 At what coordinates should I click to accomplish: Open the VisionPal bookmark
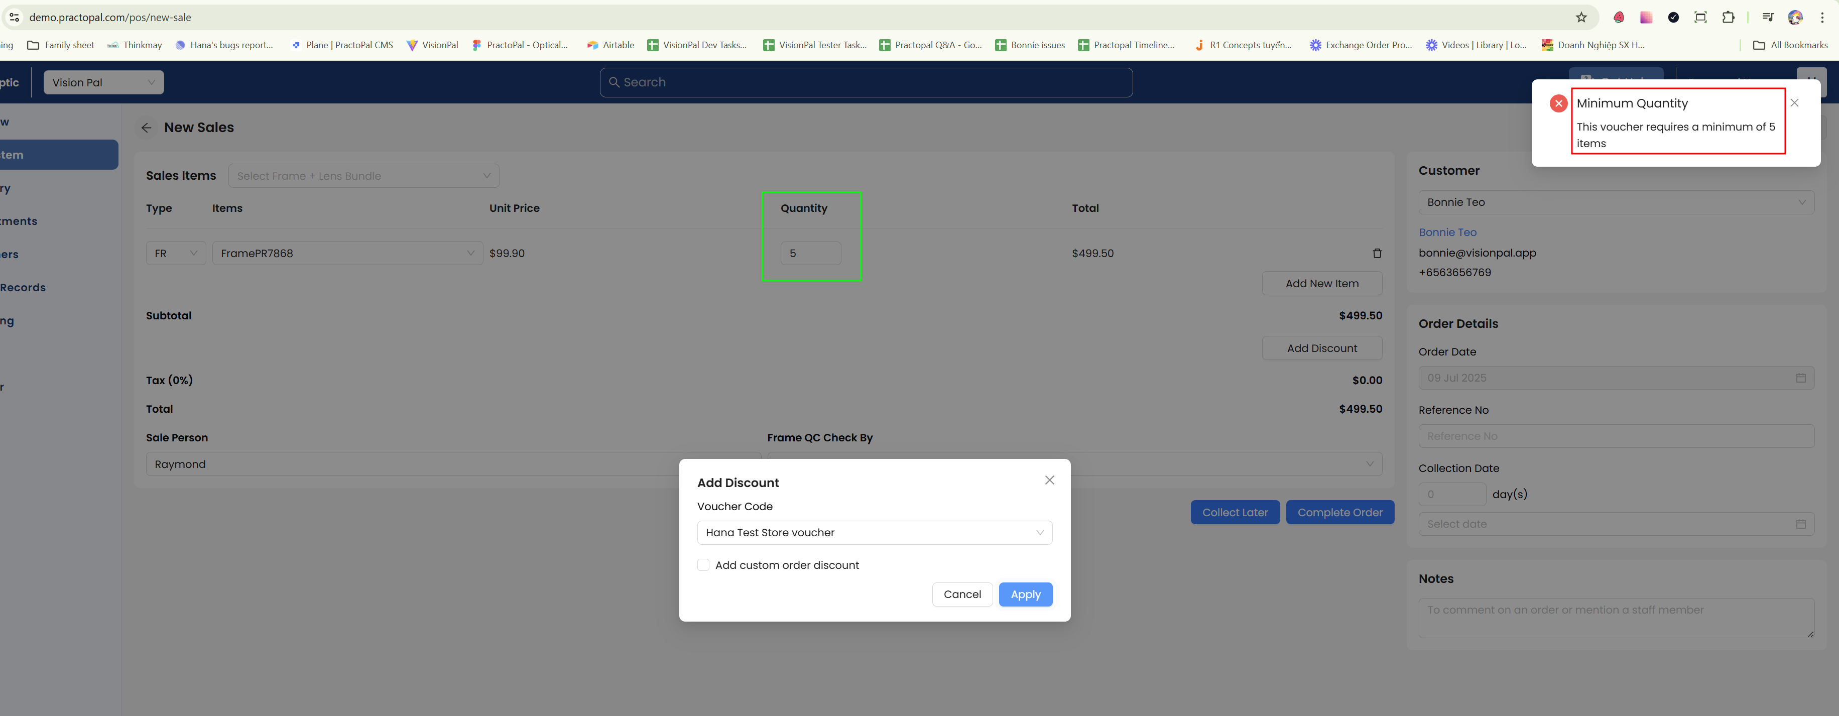[x=432, y=45]
